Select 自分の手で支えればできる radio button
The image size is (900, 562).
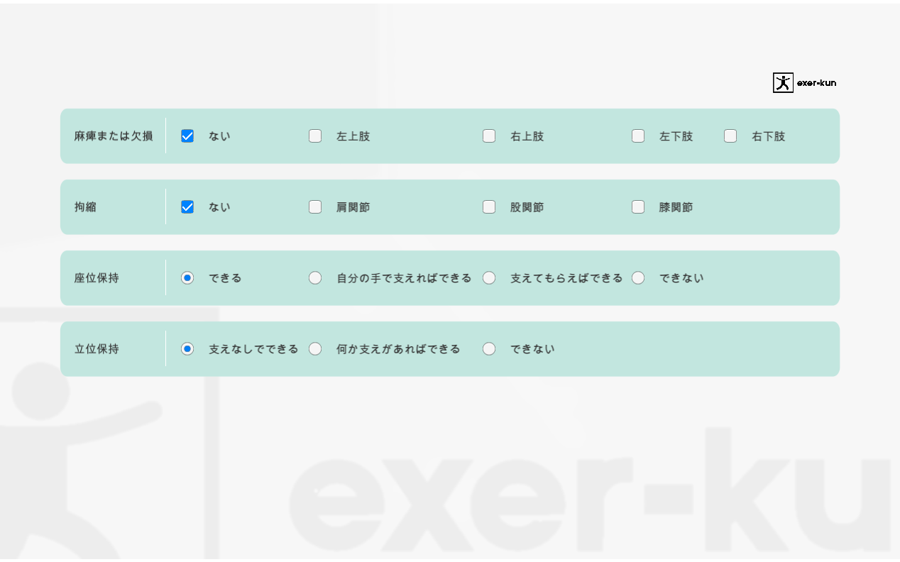coord(315,278)
